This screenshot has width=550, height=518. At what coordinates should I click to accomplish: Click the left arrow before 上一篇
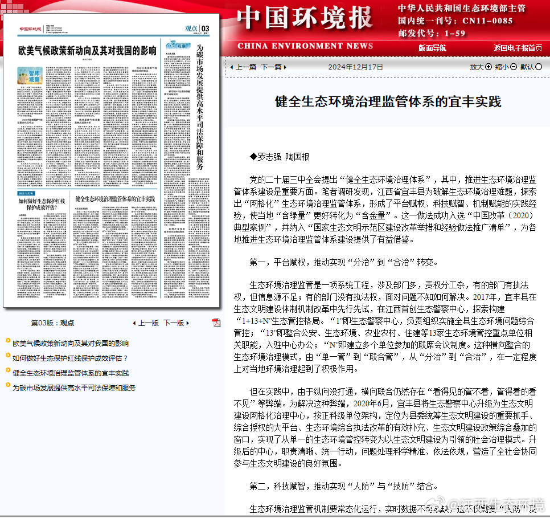pyautogui.click(x=232, y=67)
